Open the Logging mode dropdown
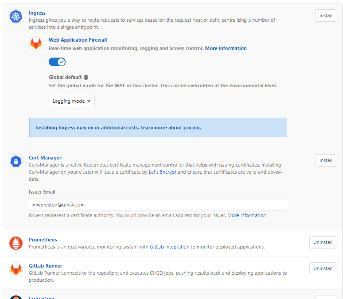 tap(72, 101)
